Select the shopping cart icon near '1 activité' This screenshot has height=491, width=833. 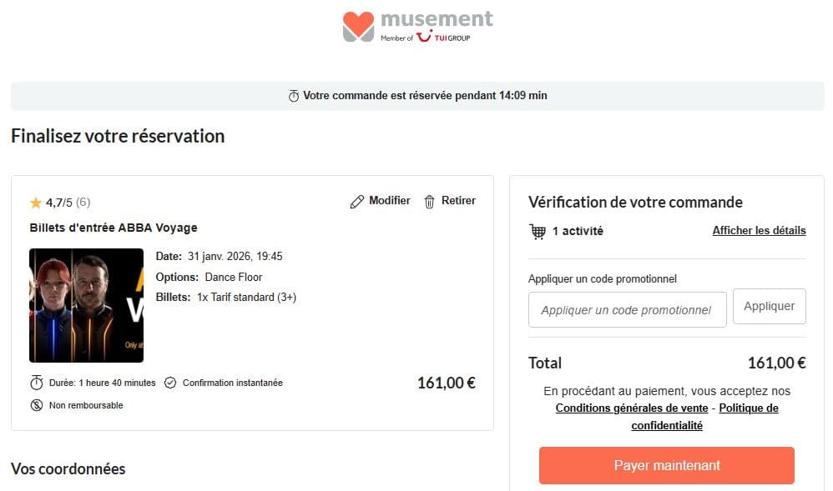coord(538,231)
